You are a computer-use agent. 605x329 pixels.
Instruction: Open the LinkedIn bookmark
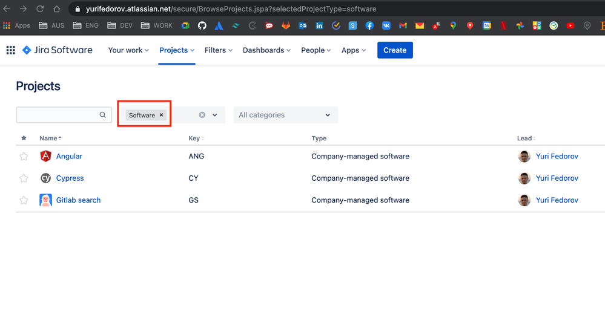[x=319, y=25]
